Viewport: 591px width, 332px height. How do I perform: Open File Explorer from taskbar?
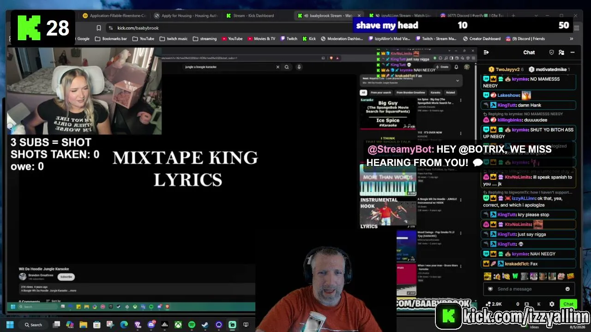pos(83,325)
